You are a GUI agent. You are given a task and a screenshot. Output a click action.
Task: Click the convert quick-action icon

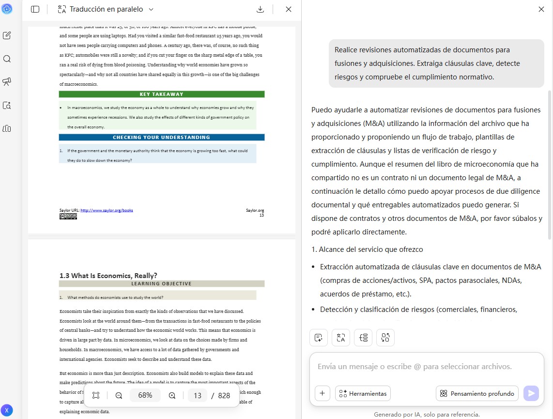click(x=385, y=338)
